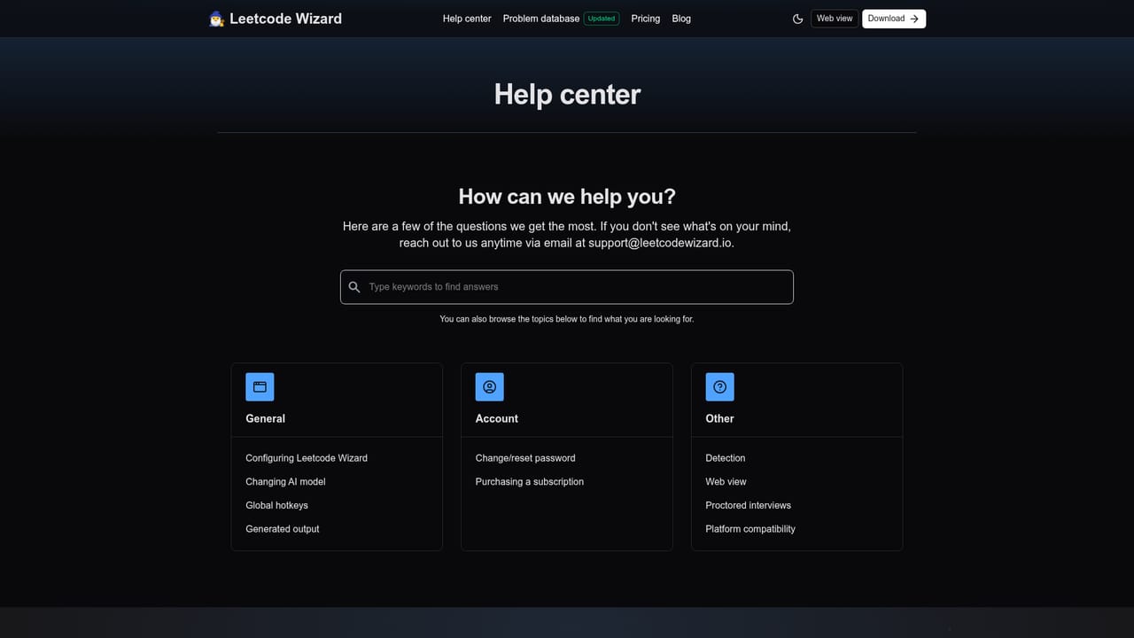
Task: Open the Change/reset password article
Action: click(525, 458)
